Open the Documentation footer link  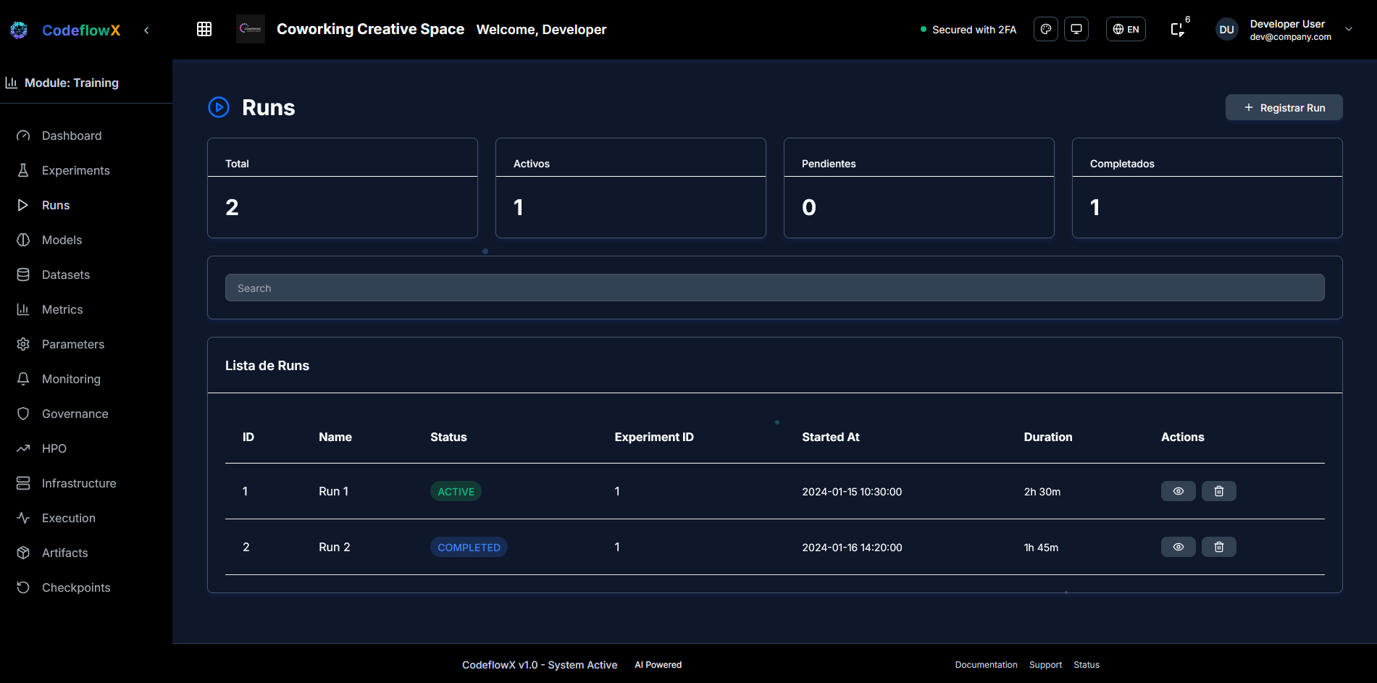pyautogui.click(x=986, y=665)
